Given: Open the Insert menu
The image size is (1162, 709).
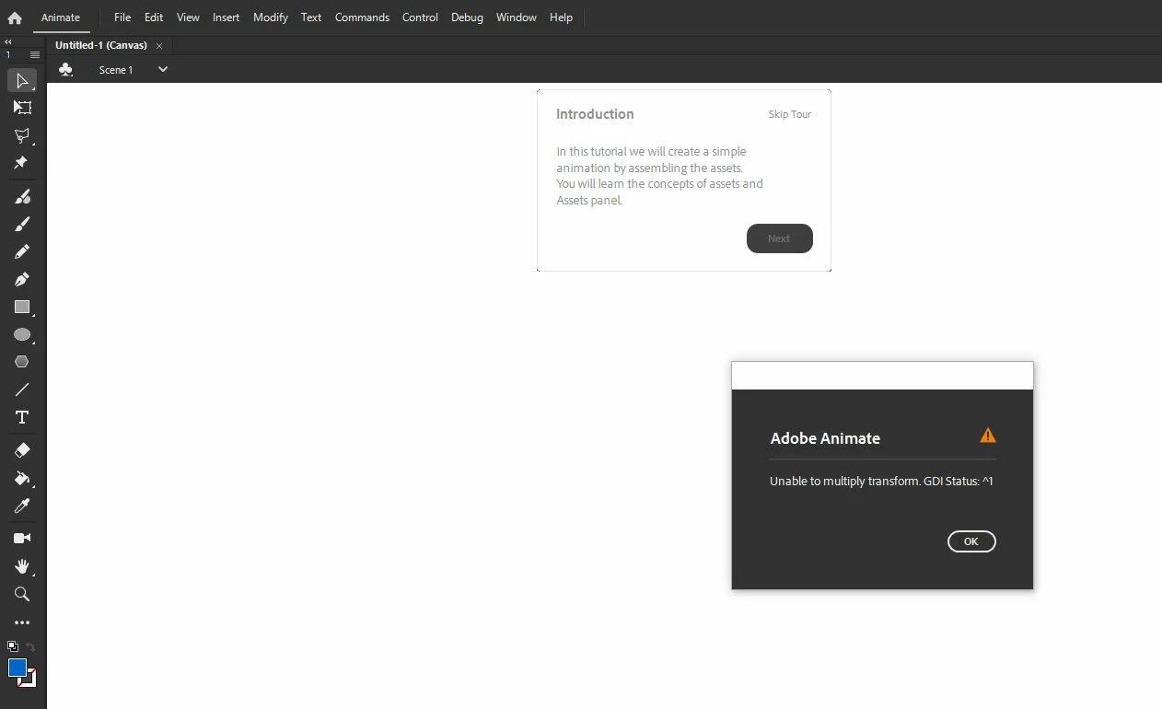Looking at the screenshot, I should click(227, 17).
